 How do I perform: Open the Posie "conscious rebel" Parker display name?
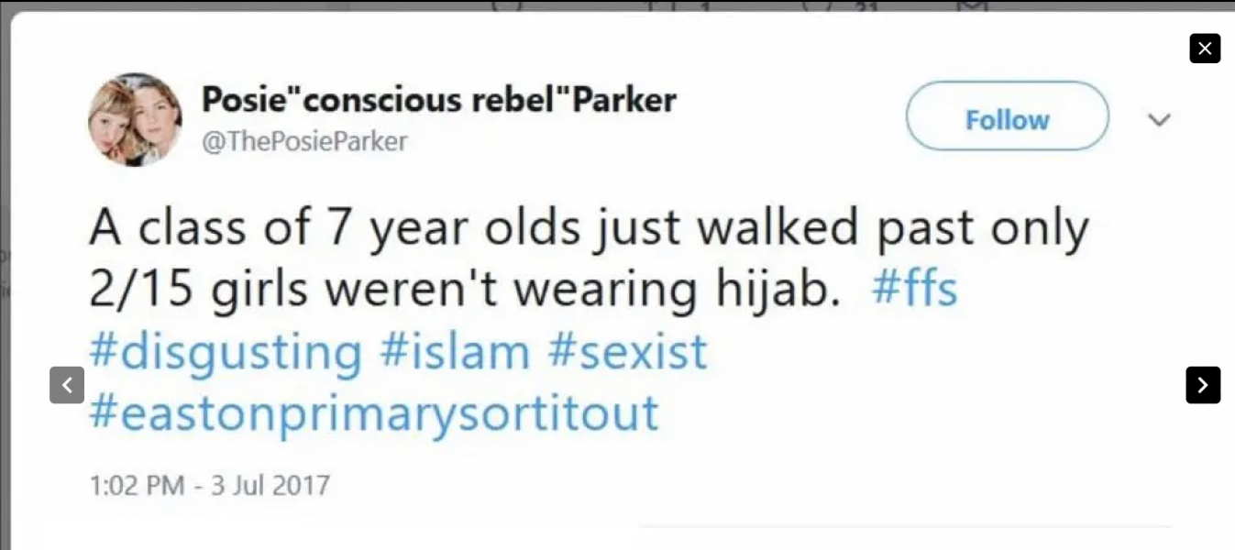coord(438,99)
